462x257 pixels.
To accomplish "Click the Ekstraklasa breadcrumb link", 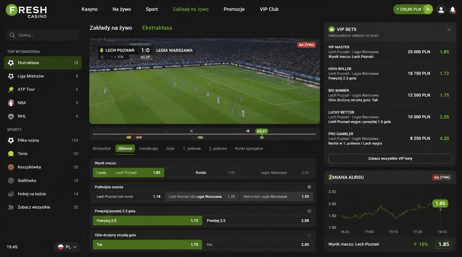I will point(157,28).
